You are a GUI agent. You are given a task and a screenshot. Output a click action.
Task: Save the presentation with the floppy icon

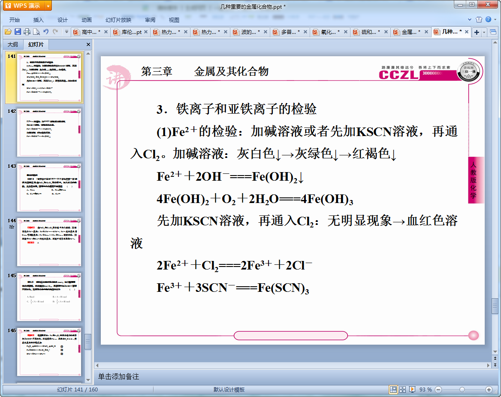pyautogui.click(x=18, y=32)
